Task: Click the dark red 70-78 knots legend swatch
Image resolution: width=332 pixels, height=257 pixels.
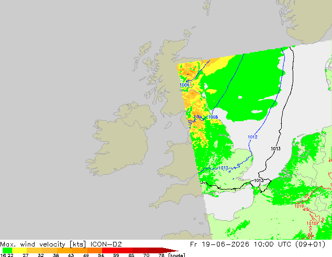Action: tap(155, 250)
